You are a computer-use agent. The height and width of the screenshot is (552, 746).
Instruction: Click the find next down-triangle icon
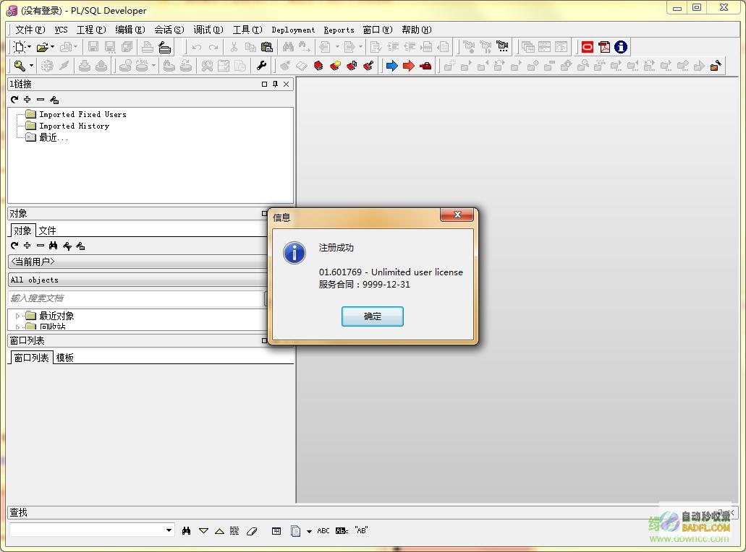[203, 530]
